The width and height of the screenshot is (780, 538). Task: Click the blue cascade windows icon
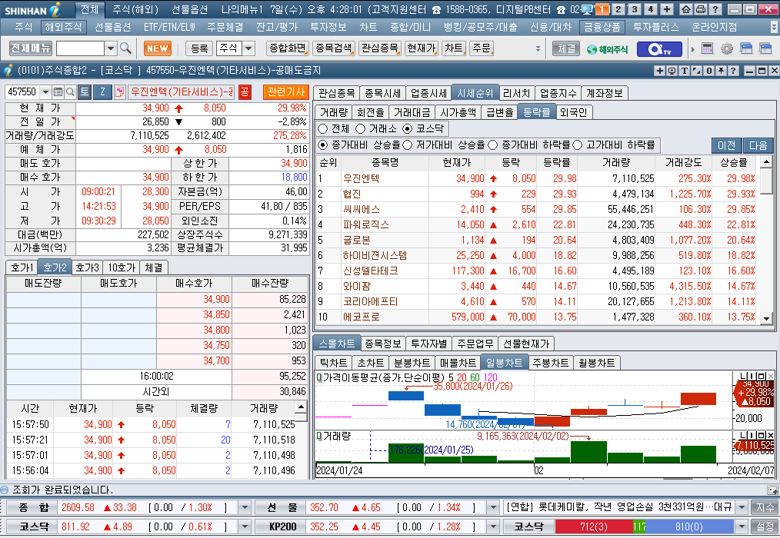tap(746, 48)
